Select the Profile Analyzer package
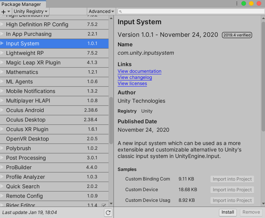 click(x=54, y=177)
